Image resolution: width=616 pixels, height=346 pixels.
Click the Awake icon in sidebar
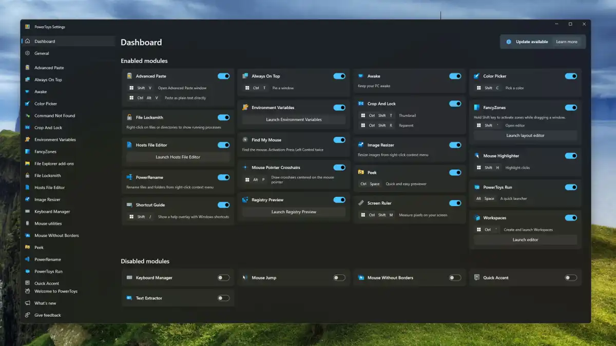point(28,92)
